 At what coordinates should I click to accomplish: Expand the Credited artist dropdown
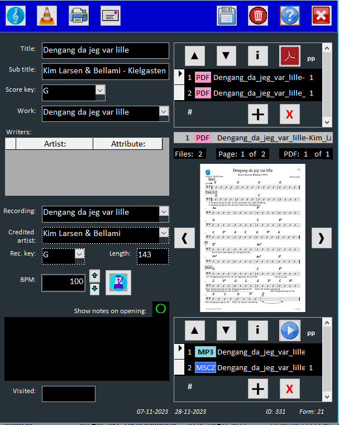click(x=164, y=232)
